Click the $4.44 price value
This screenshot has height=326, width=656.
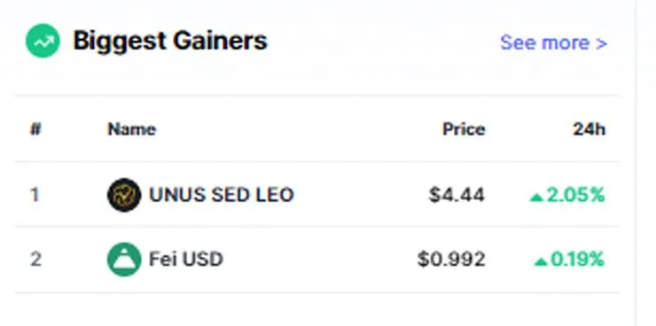tap(457, 195)
